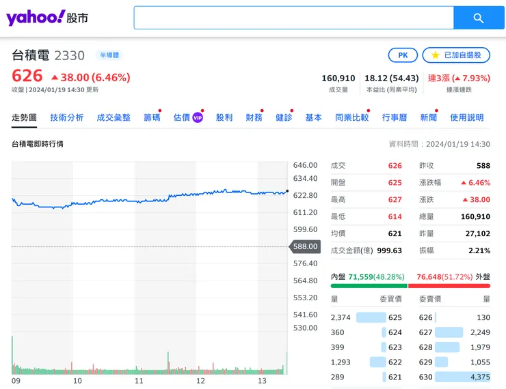Click the 630 ask price volume bar
Viewport: 506px width, 389px height.
tap(462, 377)
